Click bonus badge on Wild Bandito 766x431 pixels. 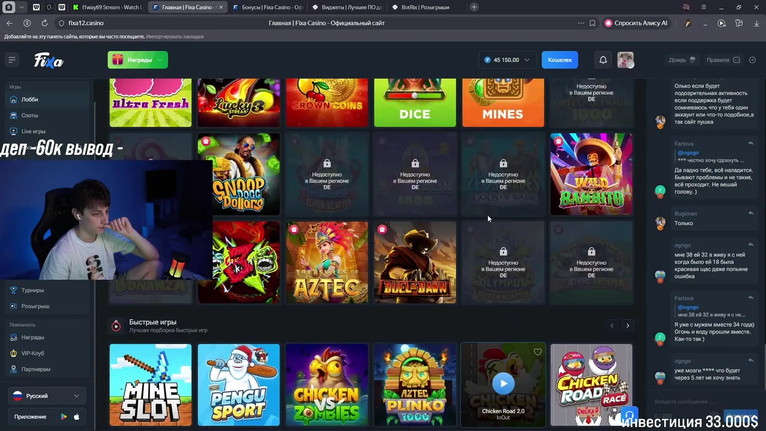[x=558, y=141]
